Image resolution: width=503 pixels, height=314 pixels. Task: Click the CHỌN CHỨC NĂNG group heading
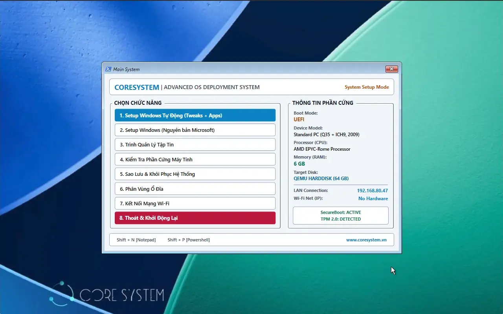138,103
